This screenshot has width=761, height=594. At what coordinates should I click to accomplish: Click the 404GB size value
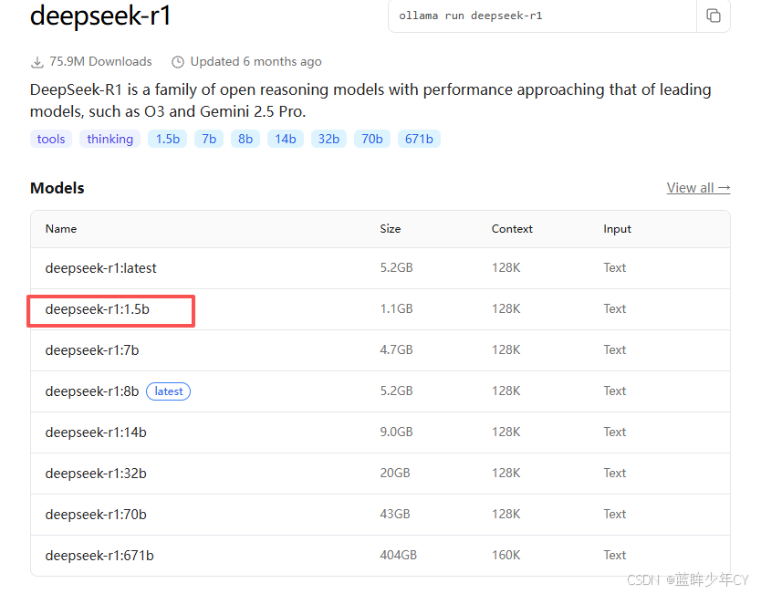coord(399,555)
